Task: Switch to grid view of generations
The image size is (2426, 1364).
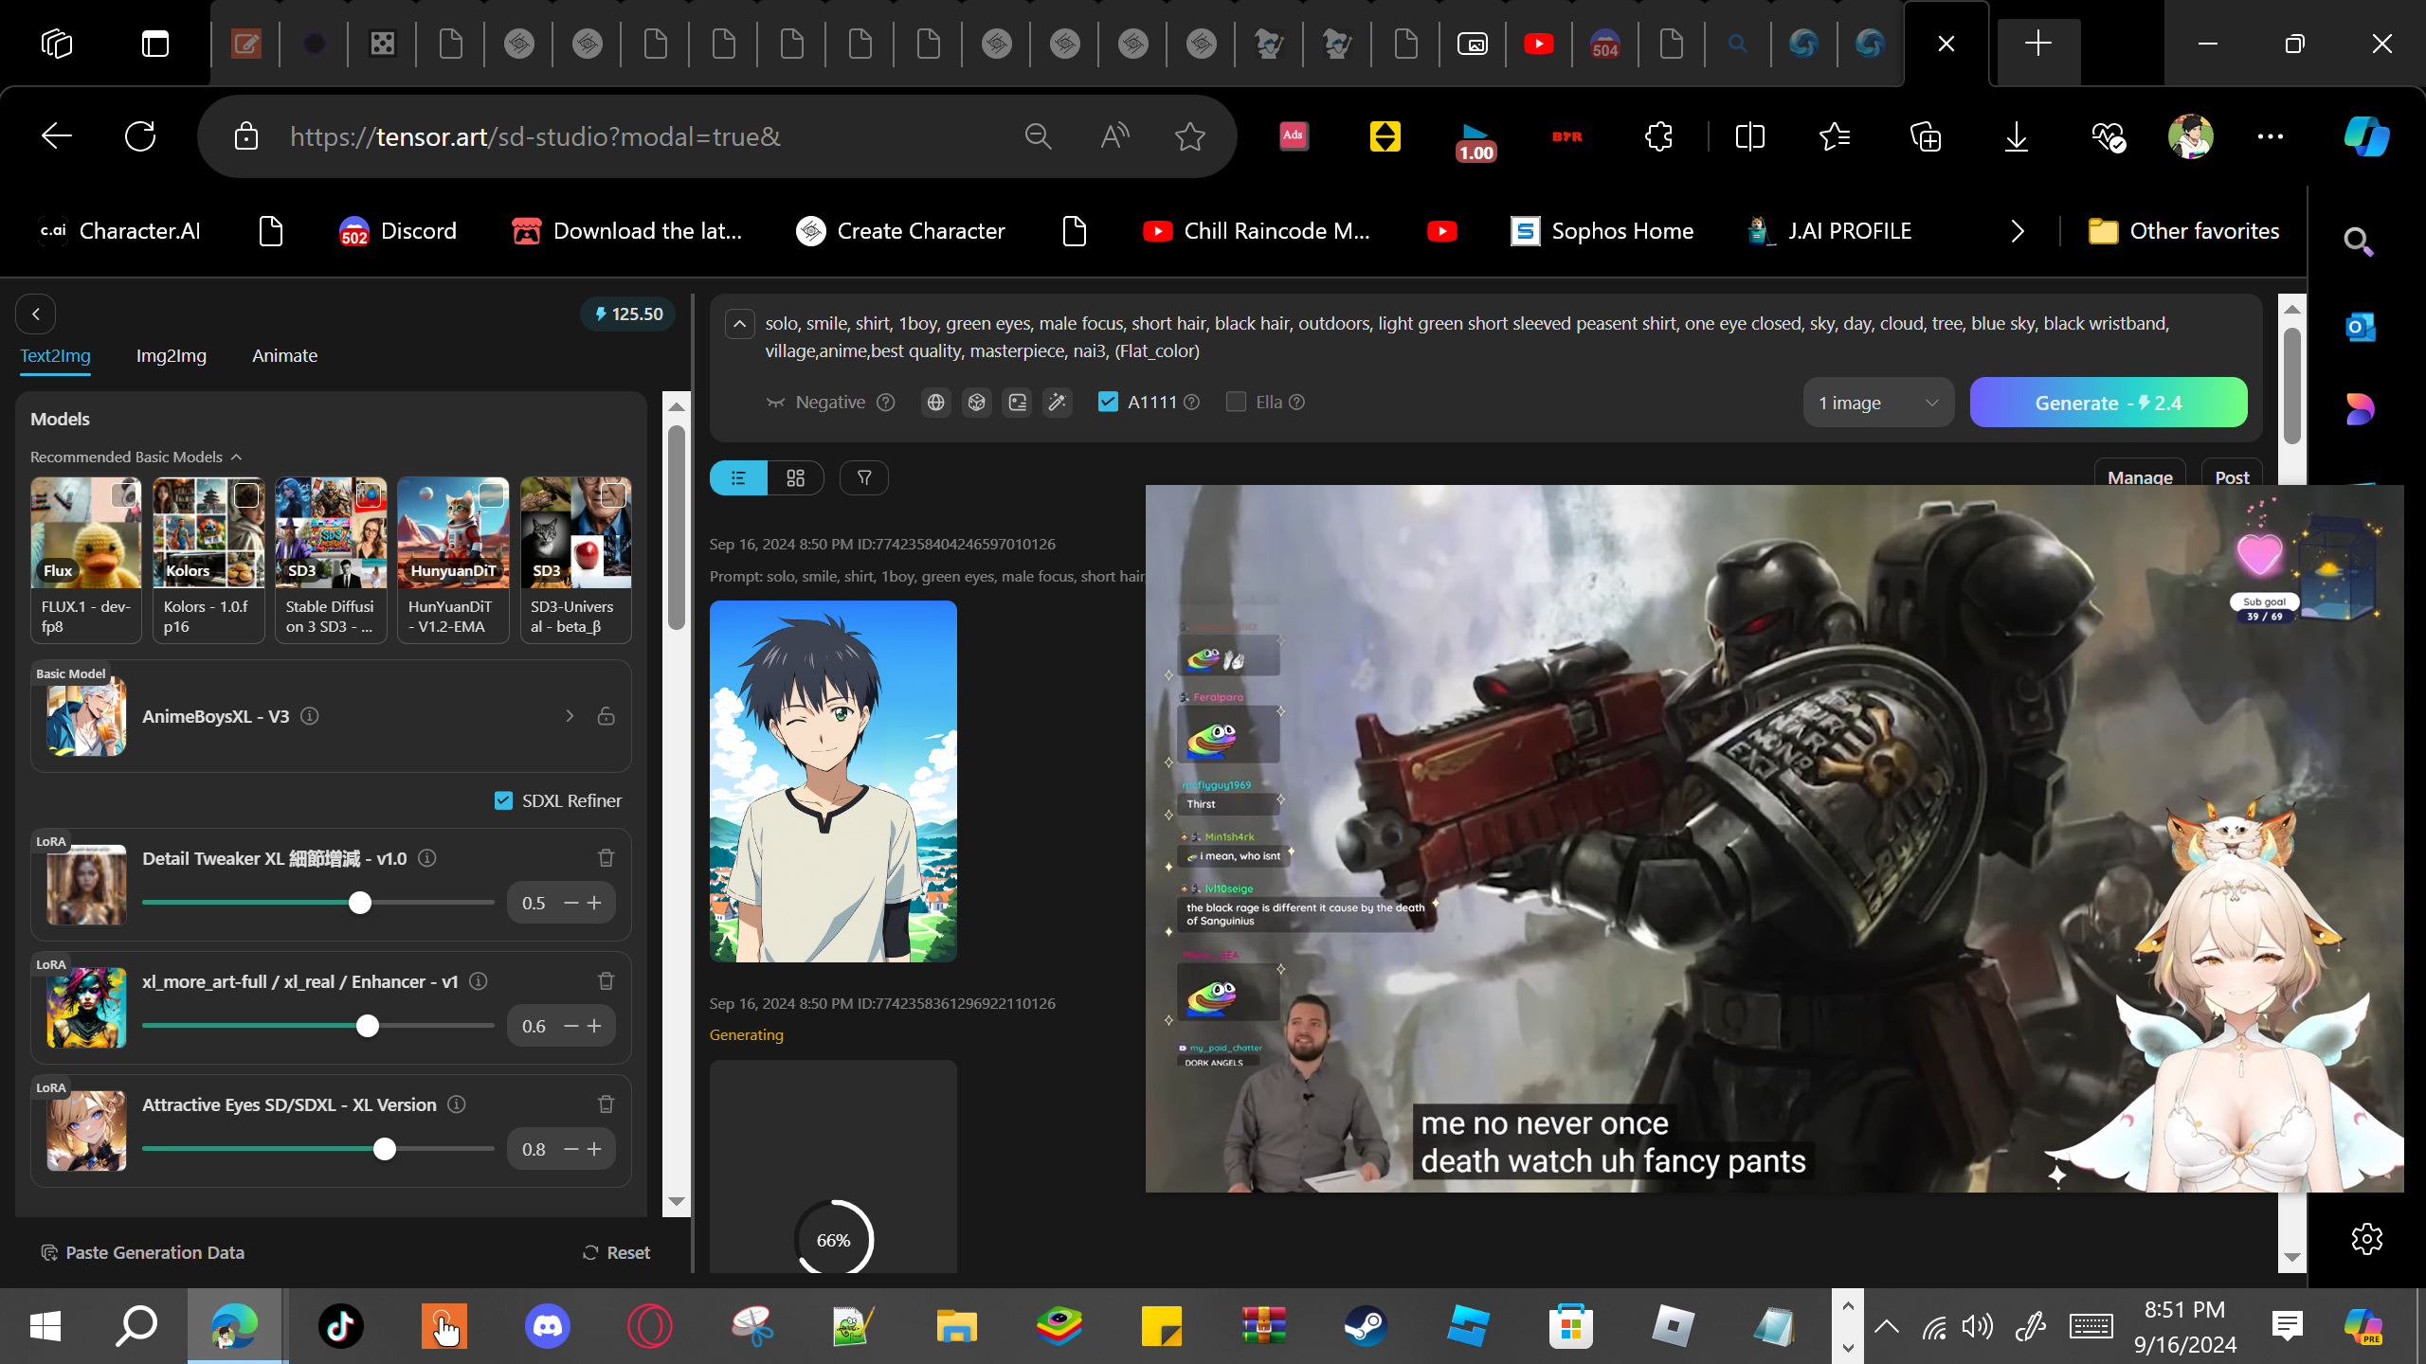Action: point(796,478)
